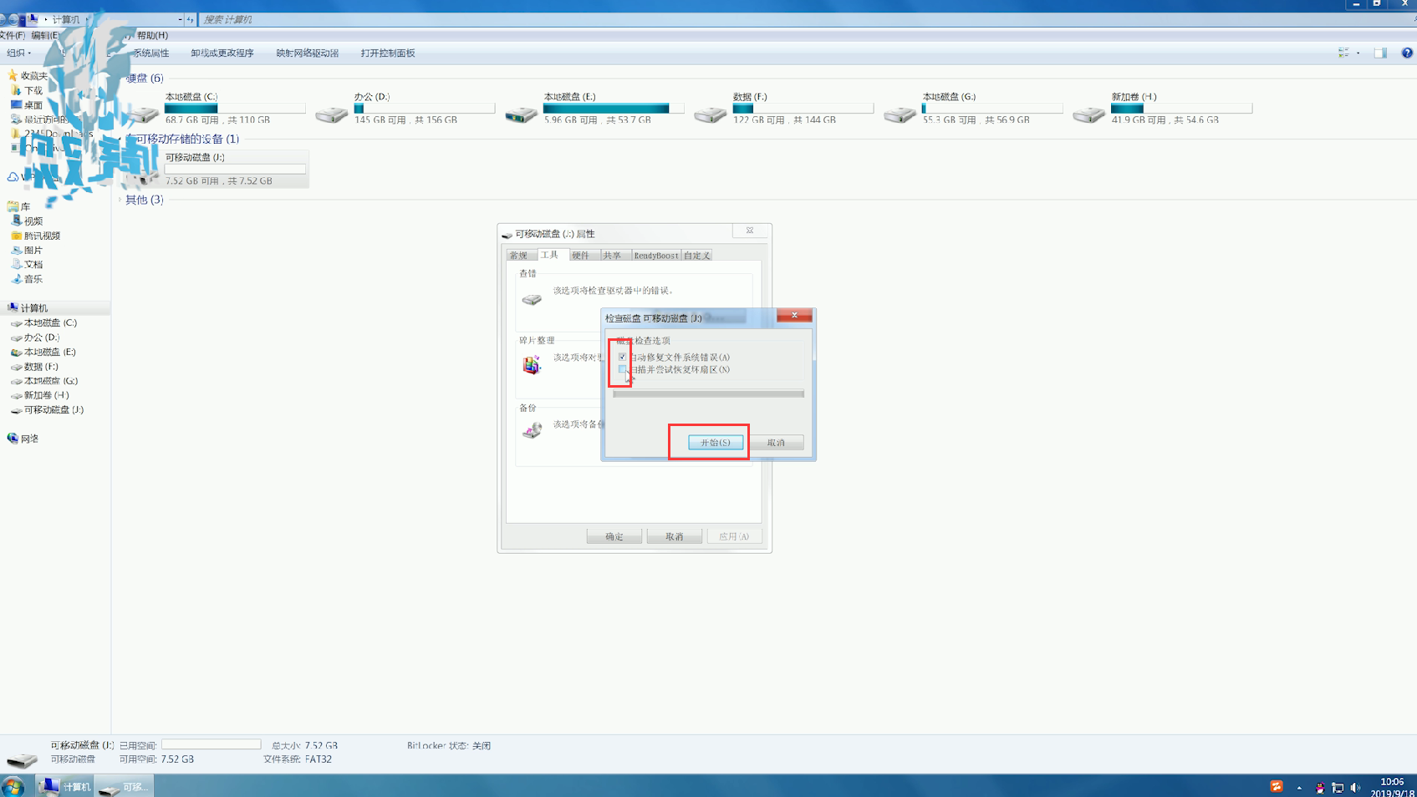Click the backup icon in 备份 section
The width and height of the screenshot is (1417, 797).
pyautogui.click(x=532, y=430)
